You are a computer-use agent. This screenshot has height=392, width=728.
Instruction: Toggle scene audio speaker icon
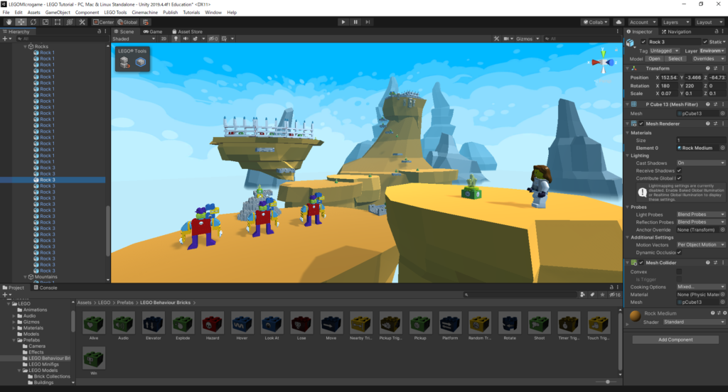coord(186,39)
